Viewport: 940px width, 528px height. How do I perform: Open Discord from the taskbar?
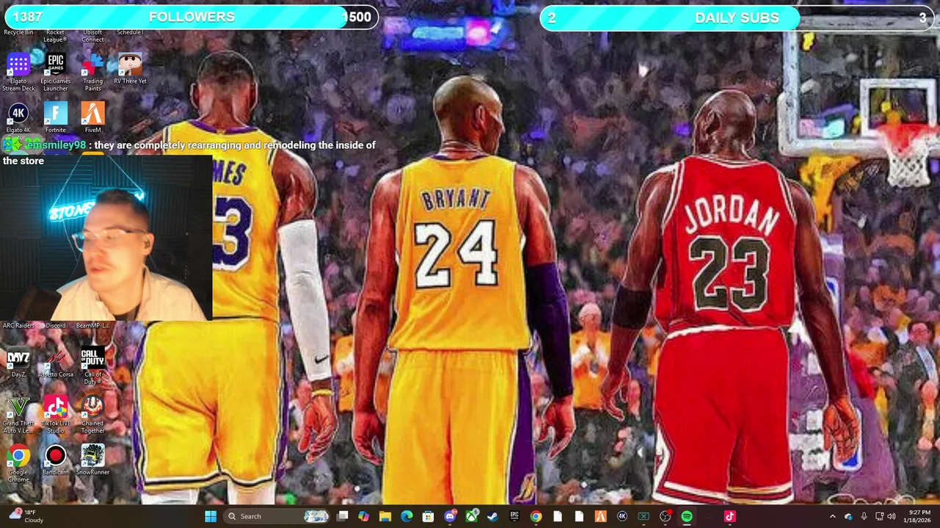pos(450,516)
